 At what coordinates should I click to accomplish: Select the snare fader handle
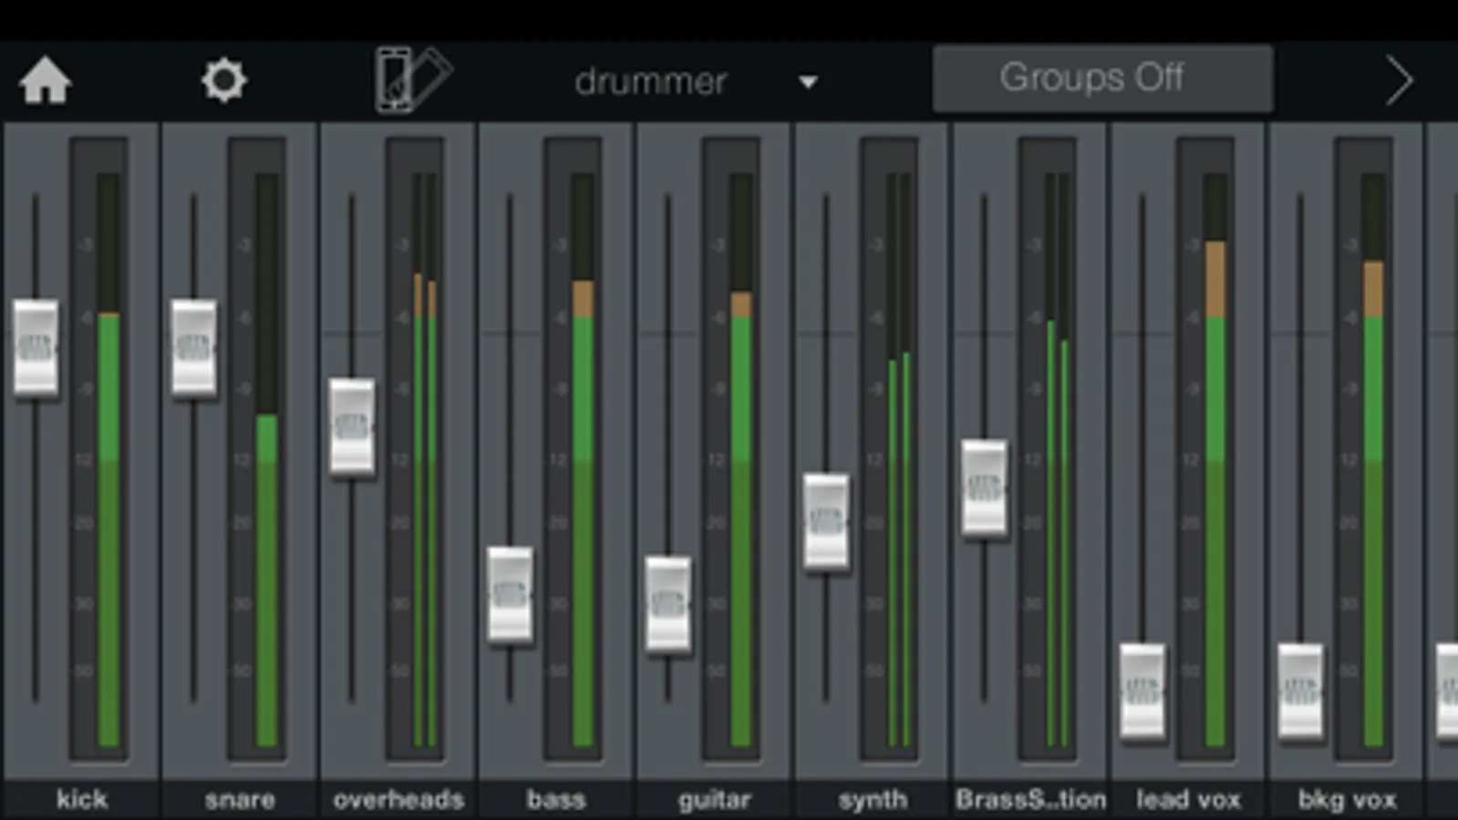point(194,348)
